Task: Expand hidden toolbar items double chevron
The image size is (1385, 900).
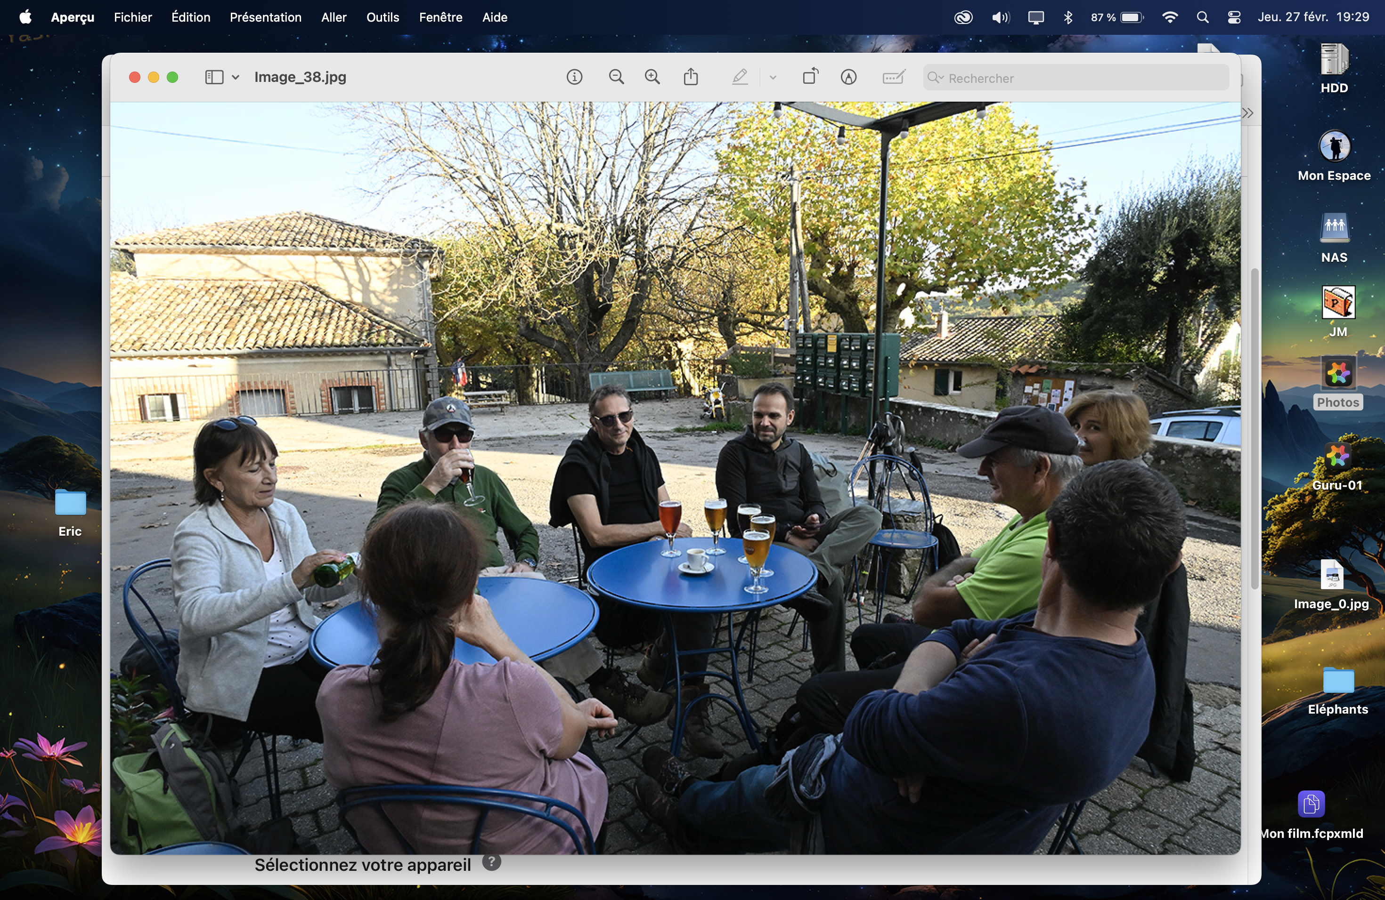Action: click(1247, 113)
